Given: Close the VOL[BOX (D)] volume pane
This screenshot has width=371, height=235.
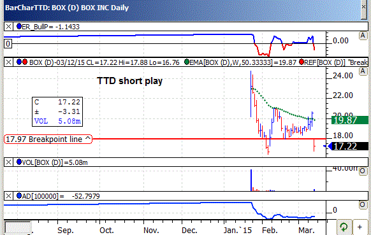Looking at the screenshot, I should point(8,162).
